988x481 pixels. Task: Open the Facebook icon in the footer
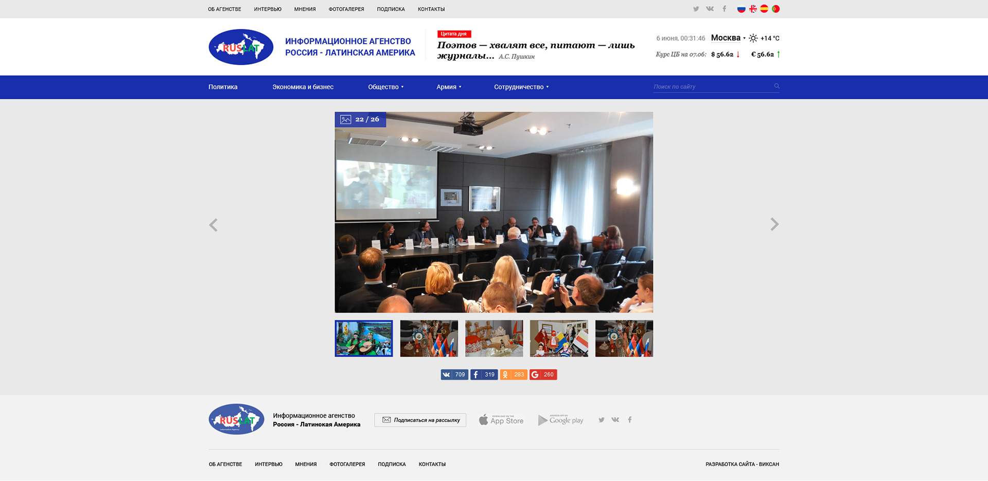629,420
